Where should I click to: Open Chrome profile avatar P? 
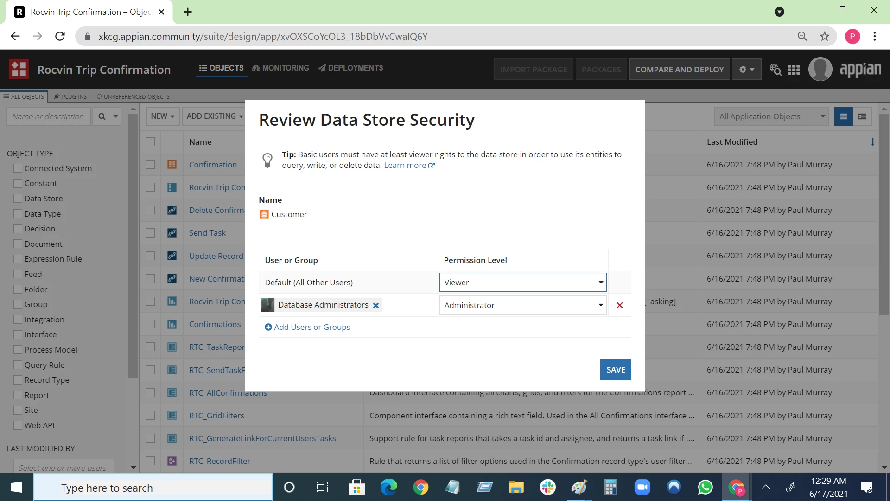pos(852,36)
